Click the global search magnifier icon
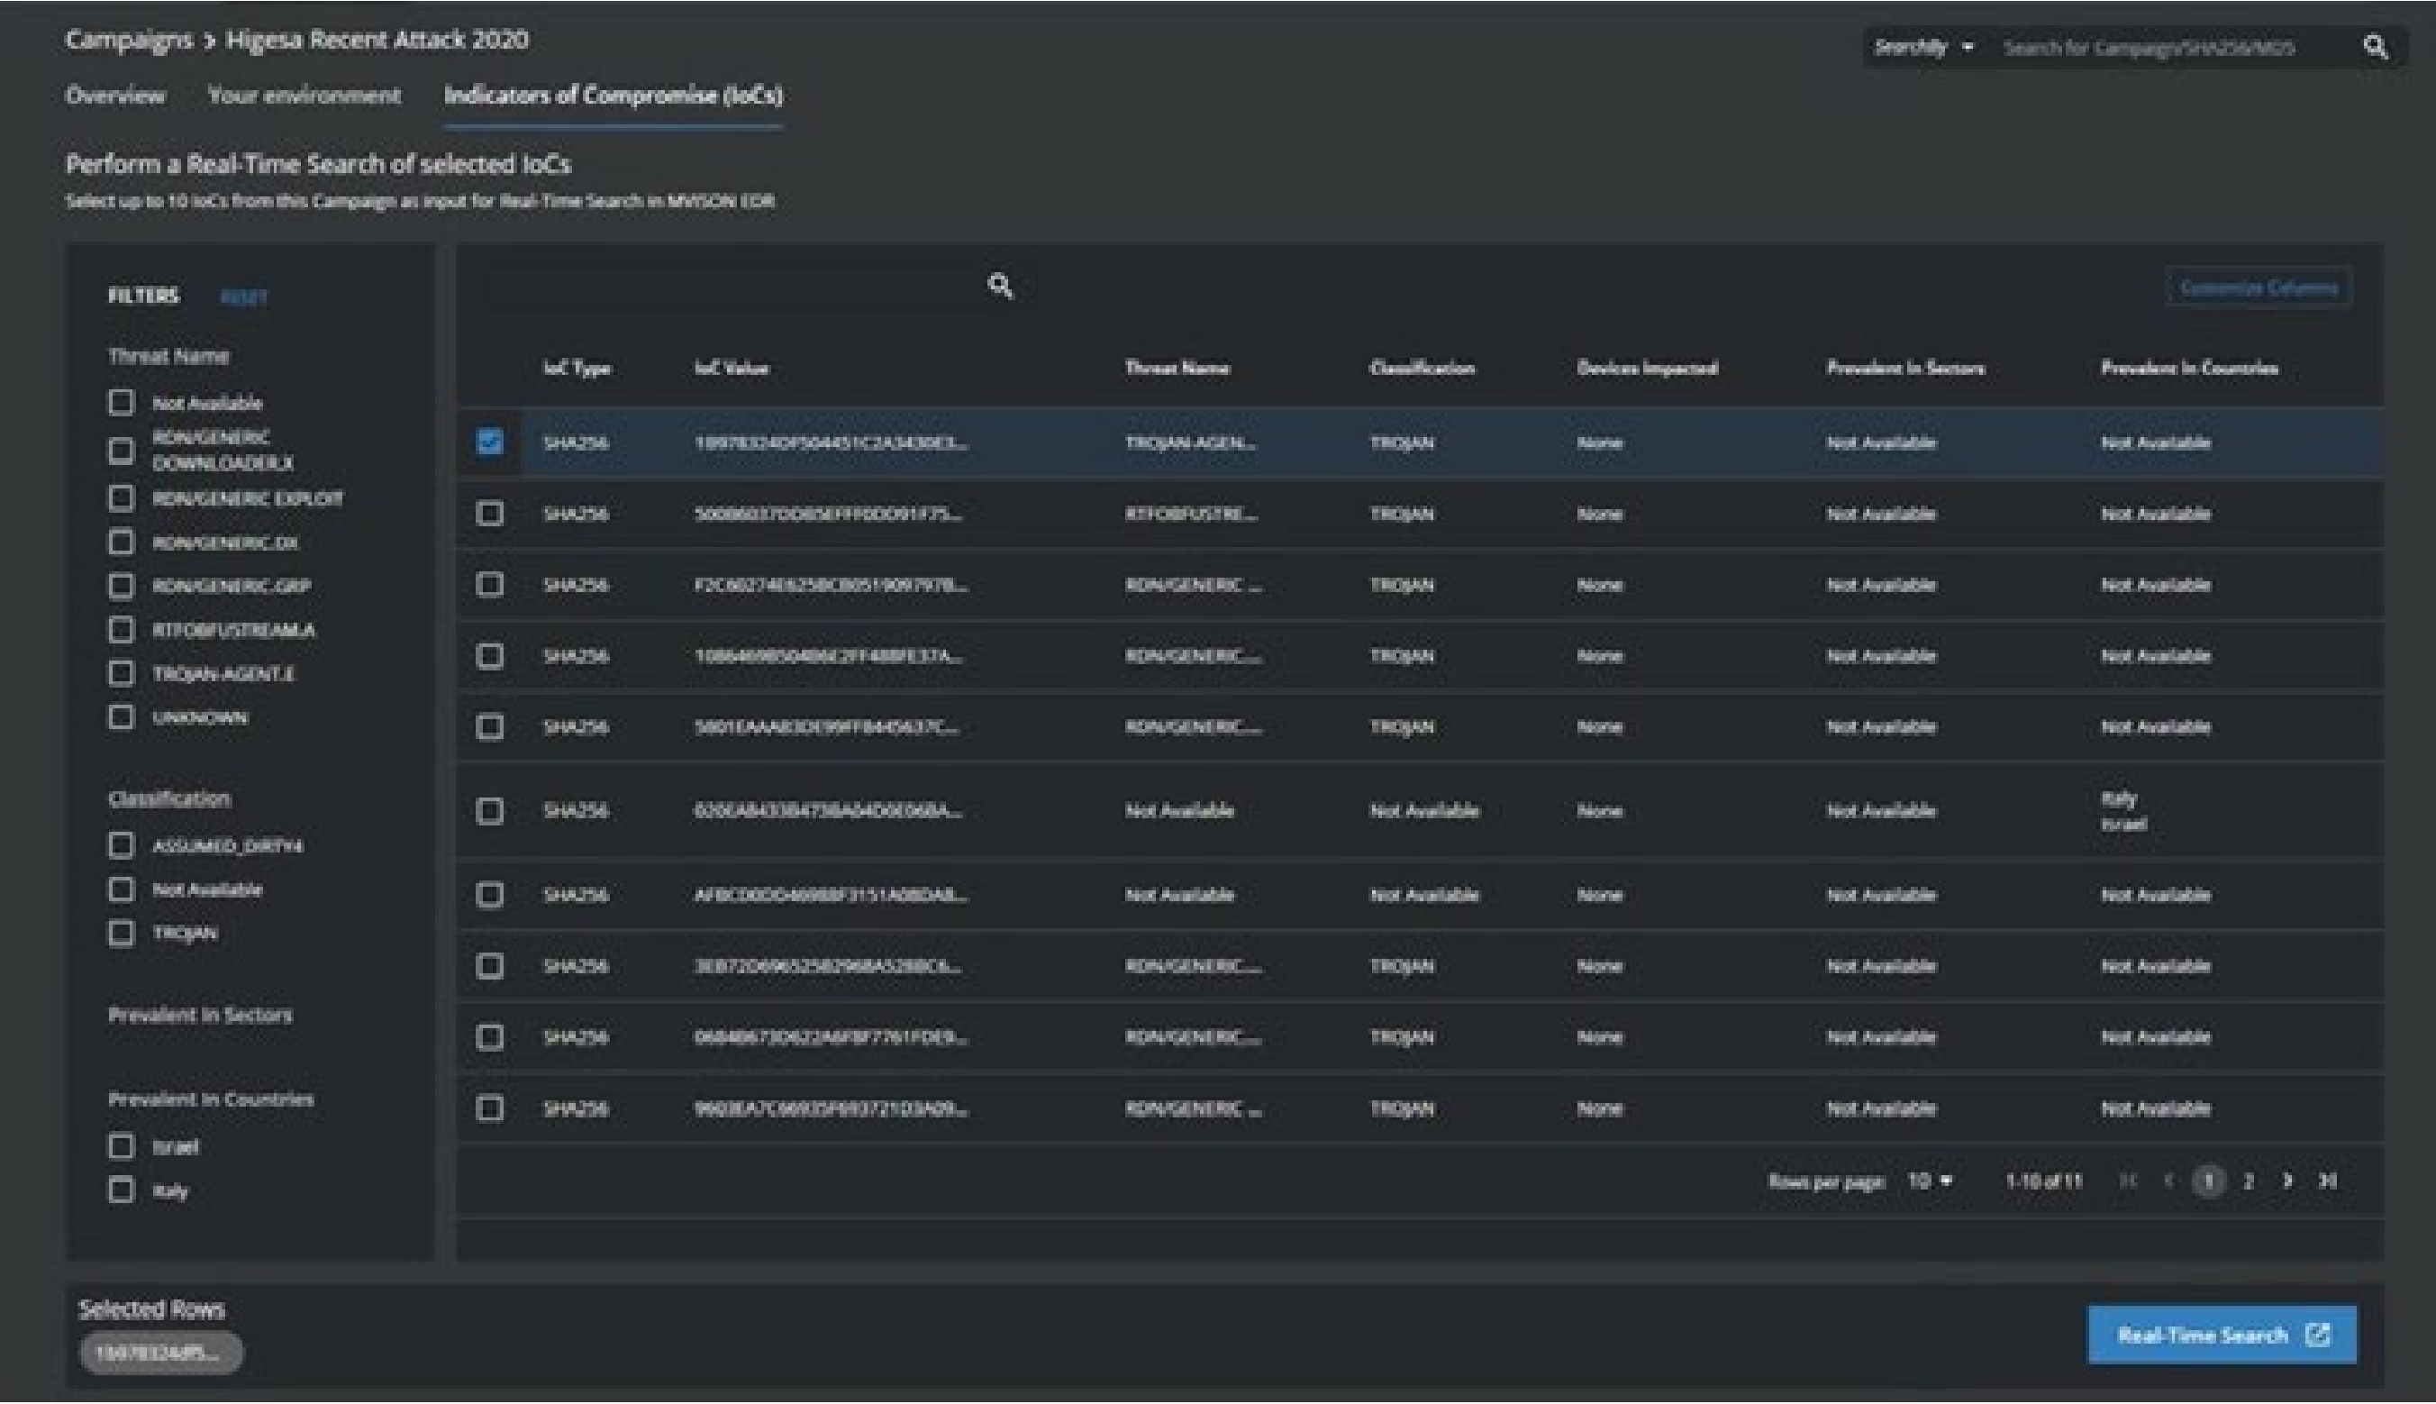The width and height of the screenshot is (2436, 1404). coord(2376,46)
